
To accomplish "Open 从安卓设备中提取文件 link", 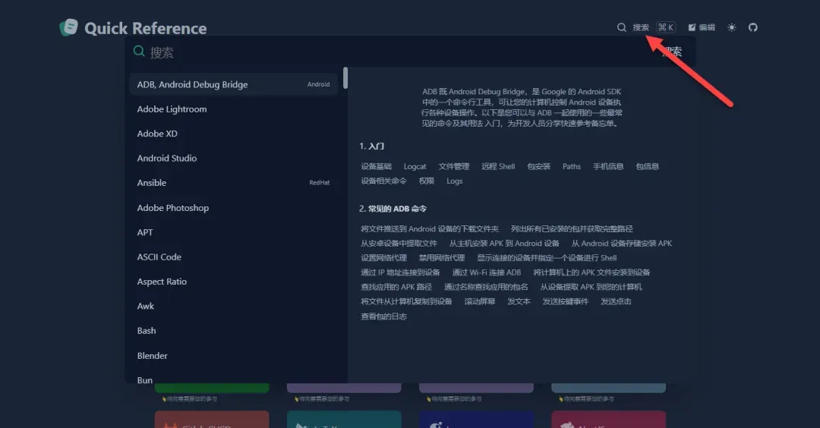I will pos(399,244).
